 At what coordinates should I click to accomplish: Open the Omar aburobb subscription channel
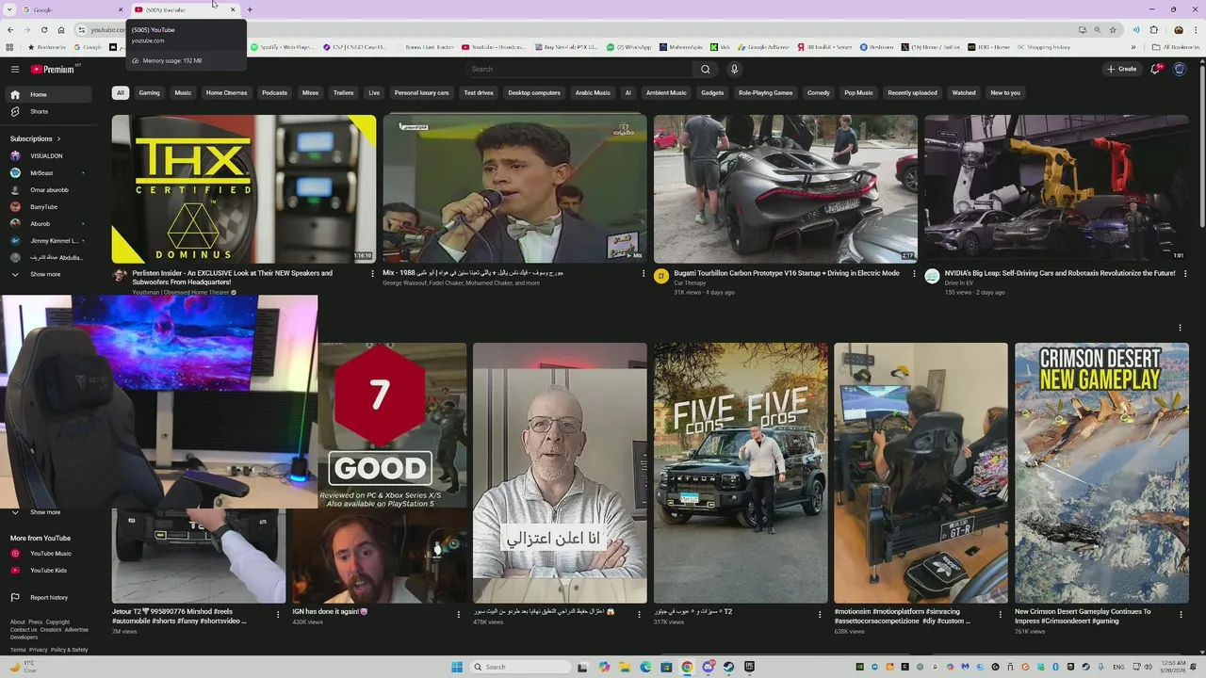point(49,190)
